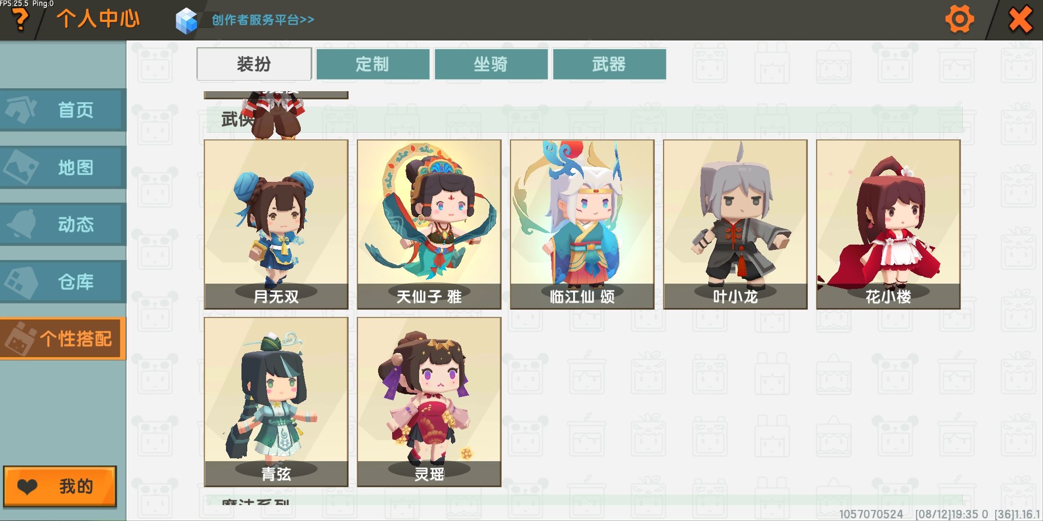Open the 武器 weapons tab
Viewport: 1043px width, 521px height.
(609, 64)
